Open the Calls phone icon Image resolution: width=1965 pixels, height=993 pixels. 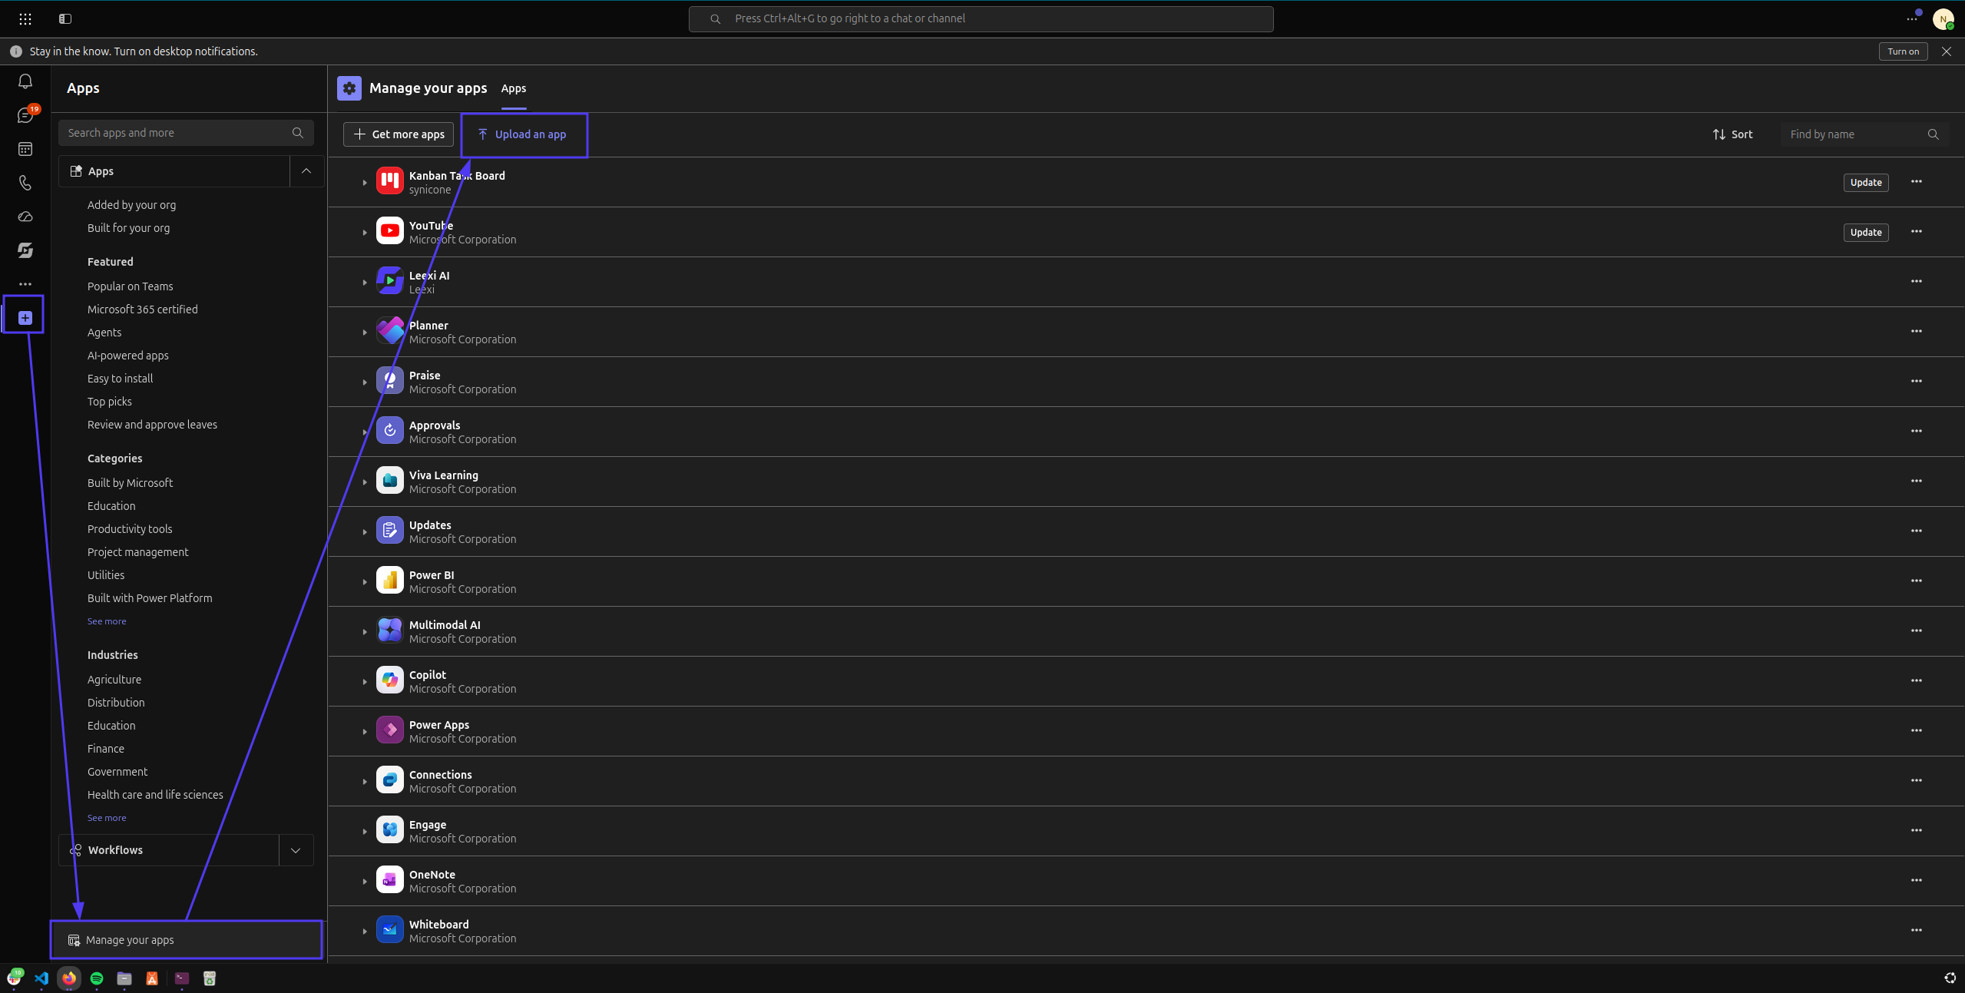pos(25,183)
